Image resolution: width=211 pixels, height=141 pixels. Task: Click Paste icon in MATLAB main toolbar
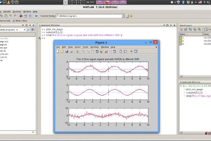[6, 16]
